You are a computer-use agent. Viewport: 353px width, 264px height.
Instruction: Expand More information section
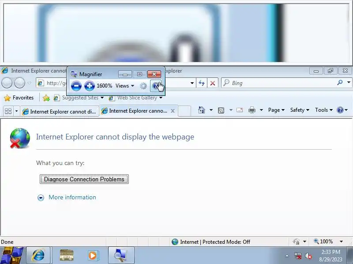tap(41, 198)
